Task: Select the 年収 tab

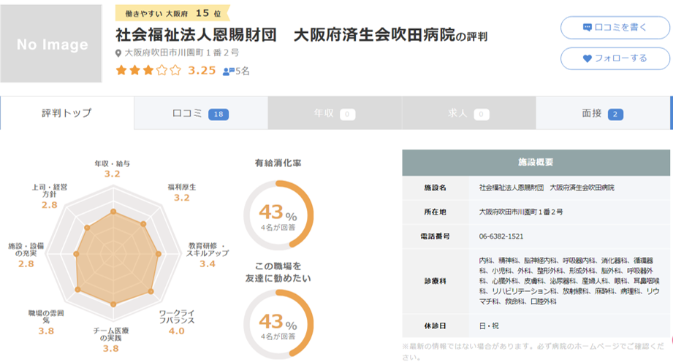Action: [x=334, y=113]
